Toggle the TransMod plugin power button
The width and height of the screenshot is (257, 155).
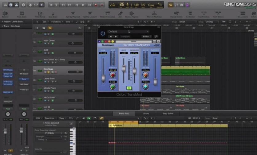[103, 33]
